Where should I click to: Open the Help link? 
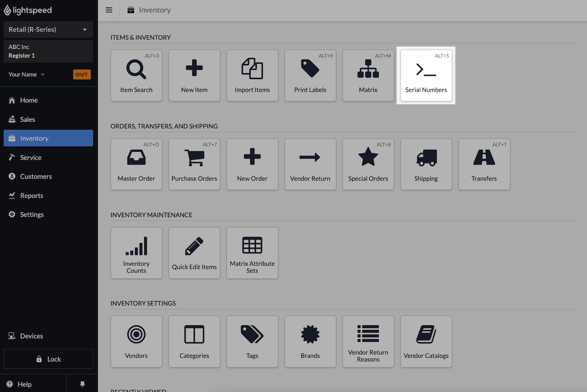pos(24,384)
